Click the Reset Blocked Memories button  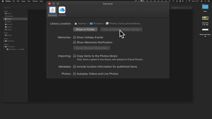[91, 48]
